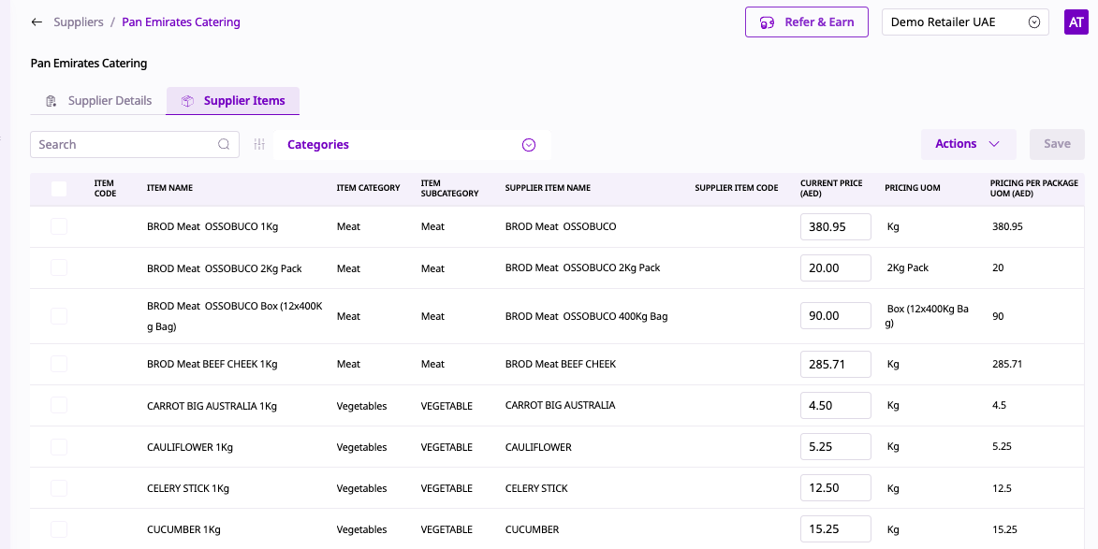Click the CUCUMBER price field 15.25

(x=835, y=529)
